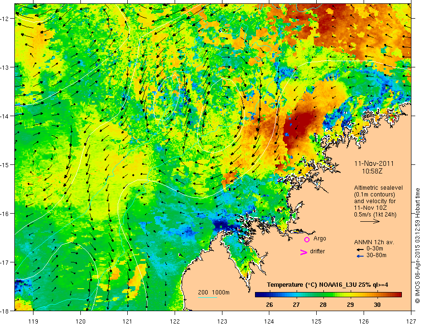Screen dimensions: 421x325
Task: Click the '0-30m' depth label
Action: pyautogui.click(x=375, y=249)
